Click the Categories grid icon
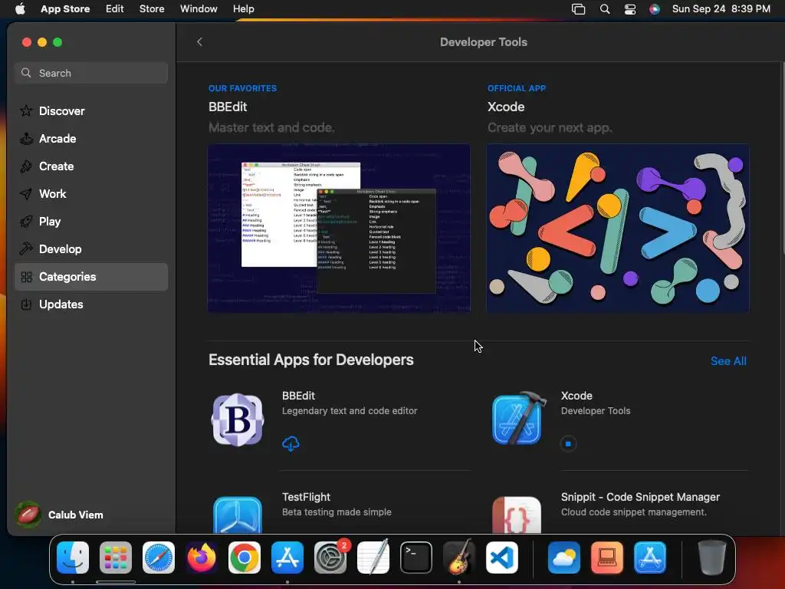This screenshot has height=589, width=785. [x=26, y=277]
